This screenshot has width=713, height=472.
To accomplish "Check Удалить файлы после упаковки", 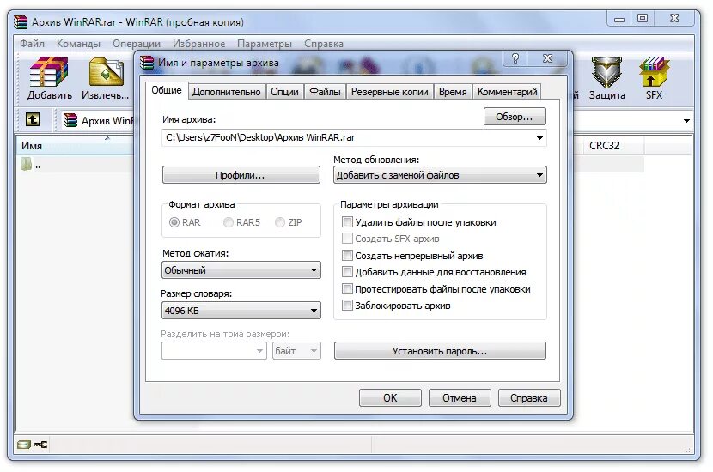I will pyautogui.click(x=347, y=221).
